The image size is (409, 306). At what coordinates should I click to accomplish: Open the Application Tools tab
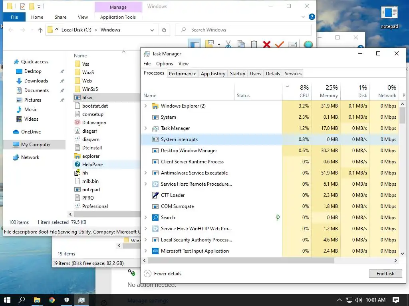[118, 17]
